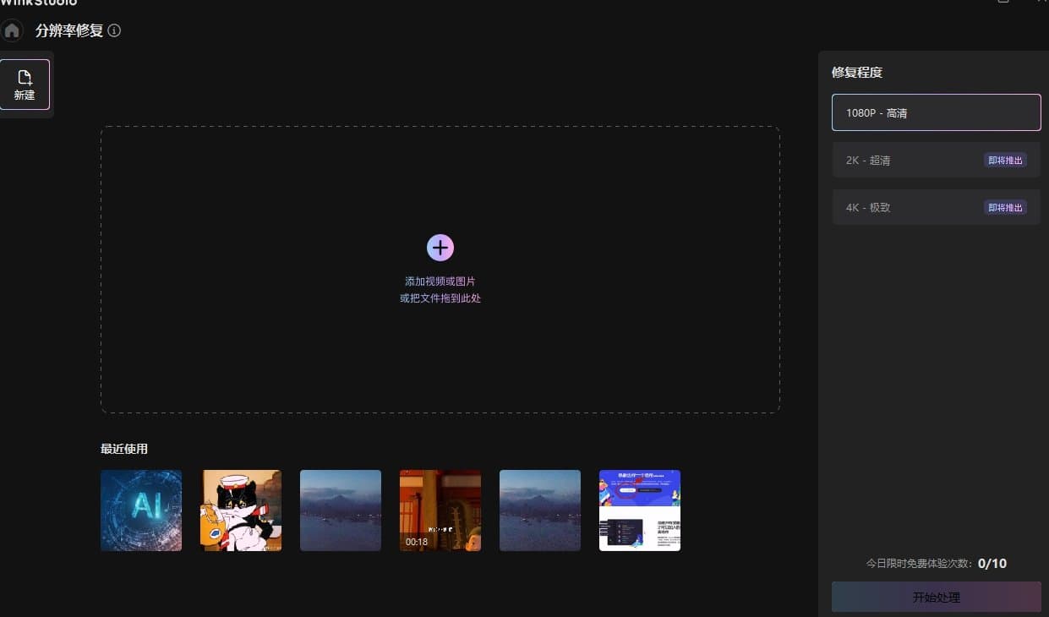1049x617 pixels.
Task: Click the 开始处理 button
Action: tap(936, 597)
